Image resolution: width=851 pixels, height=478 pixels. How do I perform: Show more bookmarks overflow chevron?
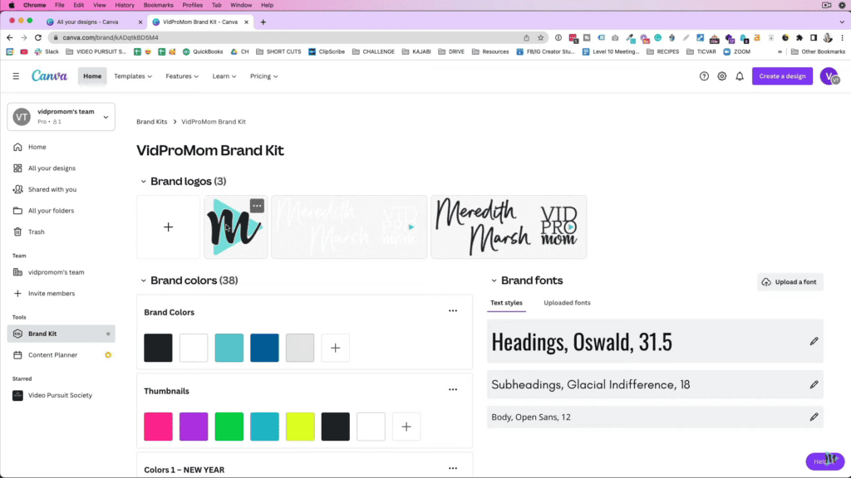pos(780,51)
